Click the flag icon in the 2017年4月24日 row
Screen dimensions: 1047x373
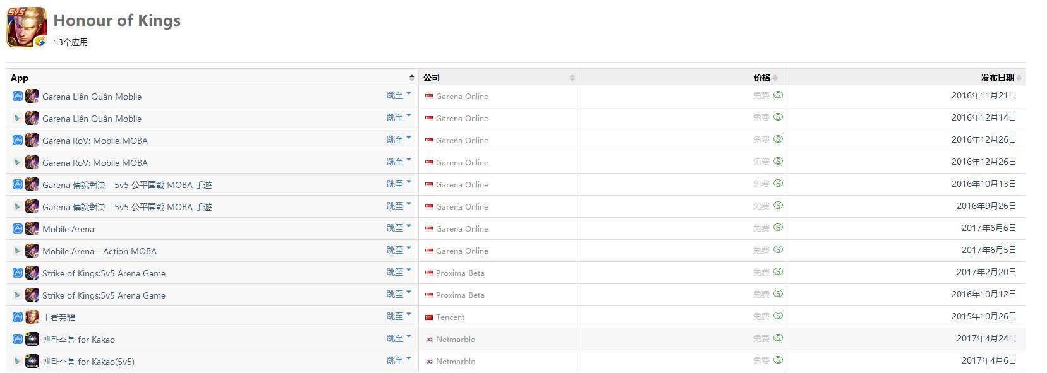[x=429, y=340]
